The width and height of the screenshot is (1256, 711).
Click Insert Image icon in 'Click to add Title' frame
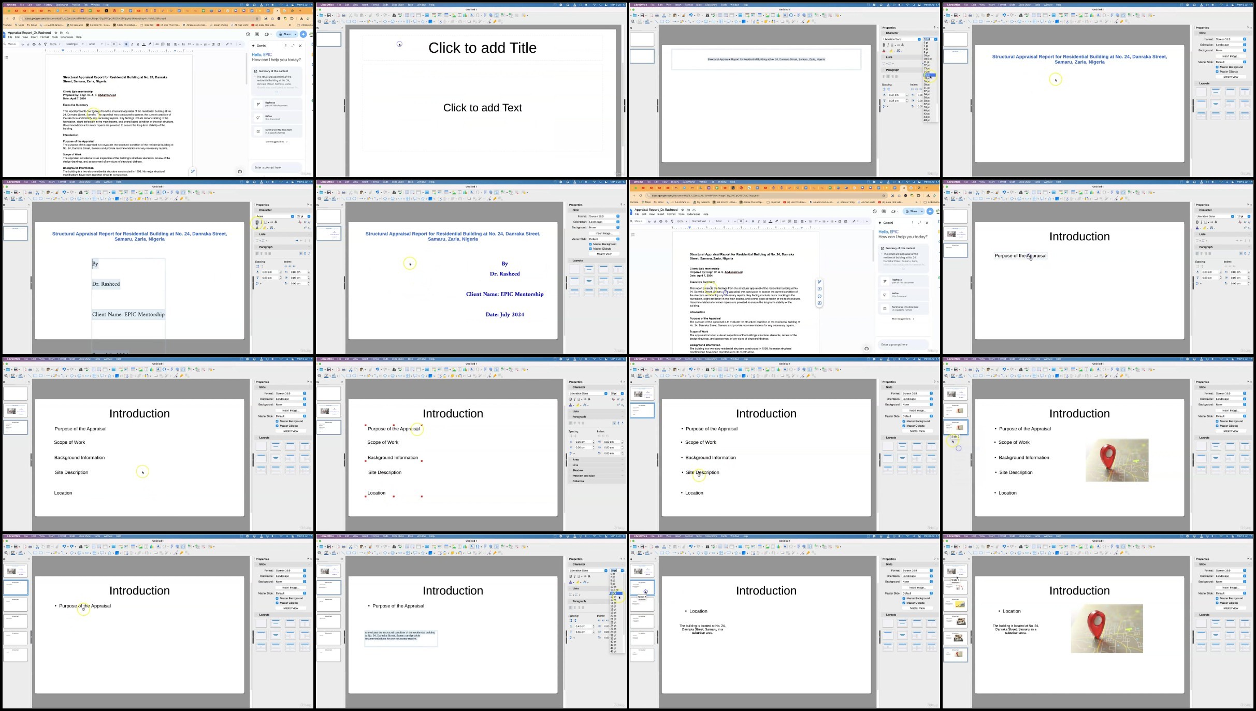(454, 16)
